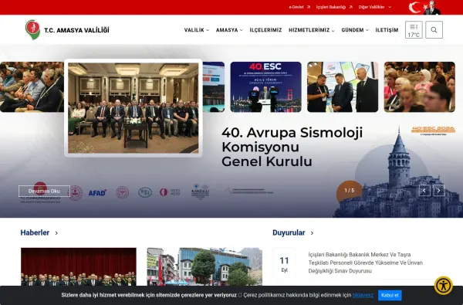Screen dimensions: 463x305
Task: Open the cookie policy tıklayınız link
Action: click(363, 295)
